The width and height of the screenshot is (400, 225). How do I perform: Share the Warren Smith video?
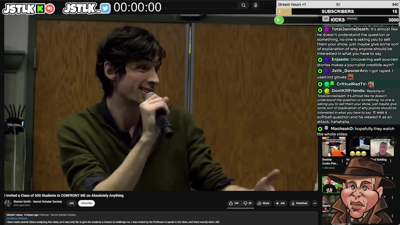263,203
